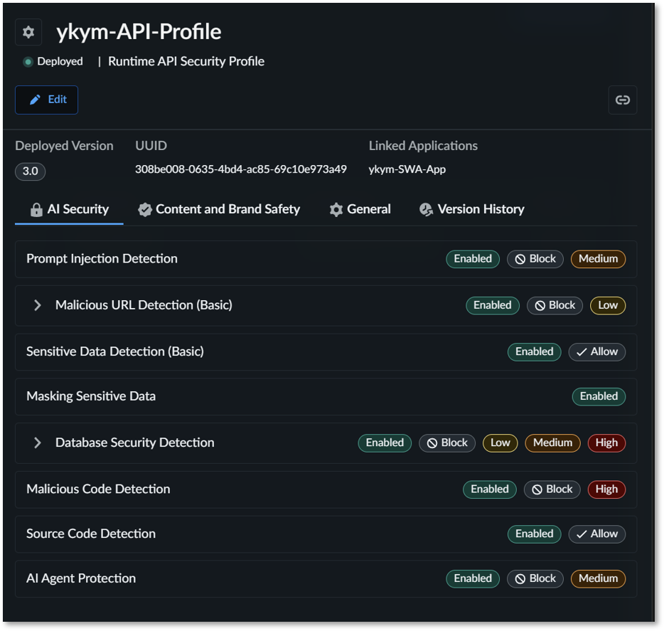
Task: Click Low badge in Malicious URL Detection row
Action: point(608,306)
